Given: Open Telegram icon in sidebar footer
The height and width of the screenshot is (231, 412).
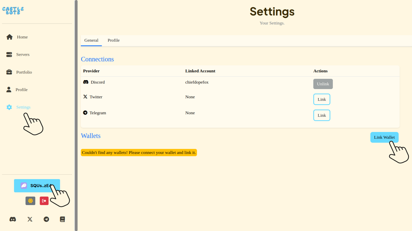Looking at the screenshot, I should point(46,219).
